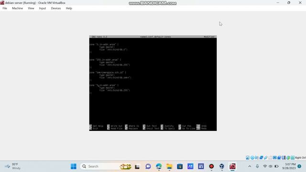Click 'Uncut Text' in nano shortcut bar
Viewport: 306px width, 172px height.
click(153, 129)
